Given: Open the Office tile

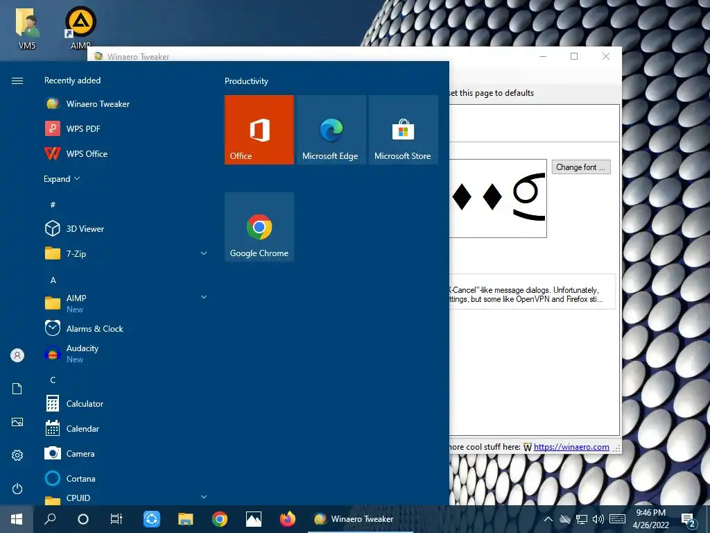Looking at the screenshot, I should click(259, 130).
